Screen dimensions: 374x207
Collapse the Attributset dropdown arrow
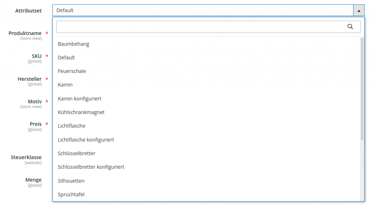[359, 11]
